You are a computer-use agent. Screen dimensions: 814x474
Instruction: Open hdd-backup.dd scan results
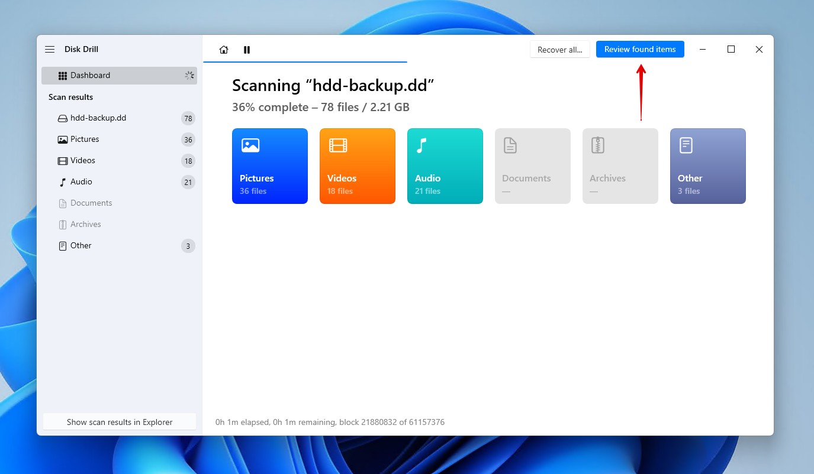click(x=98, y=118)
